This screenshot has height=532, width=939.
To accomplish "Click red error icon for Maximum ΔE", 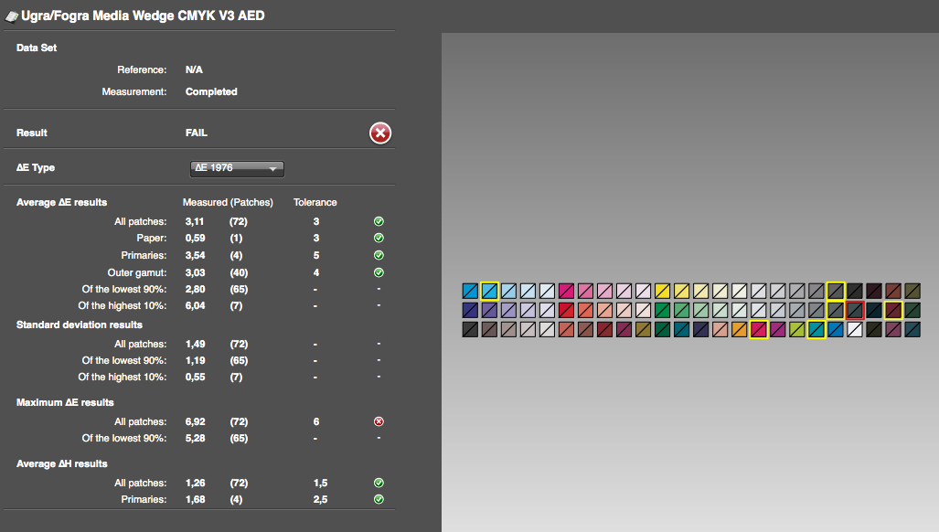I will click(x=379, y=421).
